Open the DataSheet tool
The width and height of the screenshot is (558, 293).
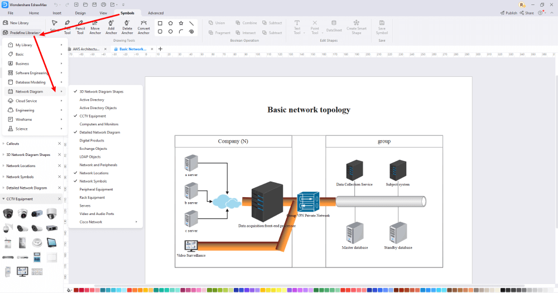tap(334, 26)
